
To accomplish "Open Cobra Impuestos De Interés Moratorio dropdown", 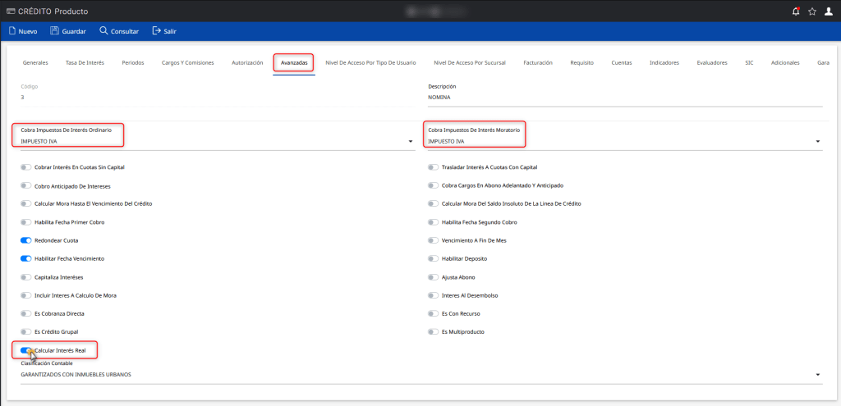I will [x=818, y=142].
